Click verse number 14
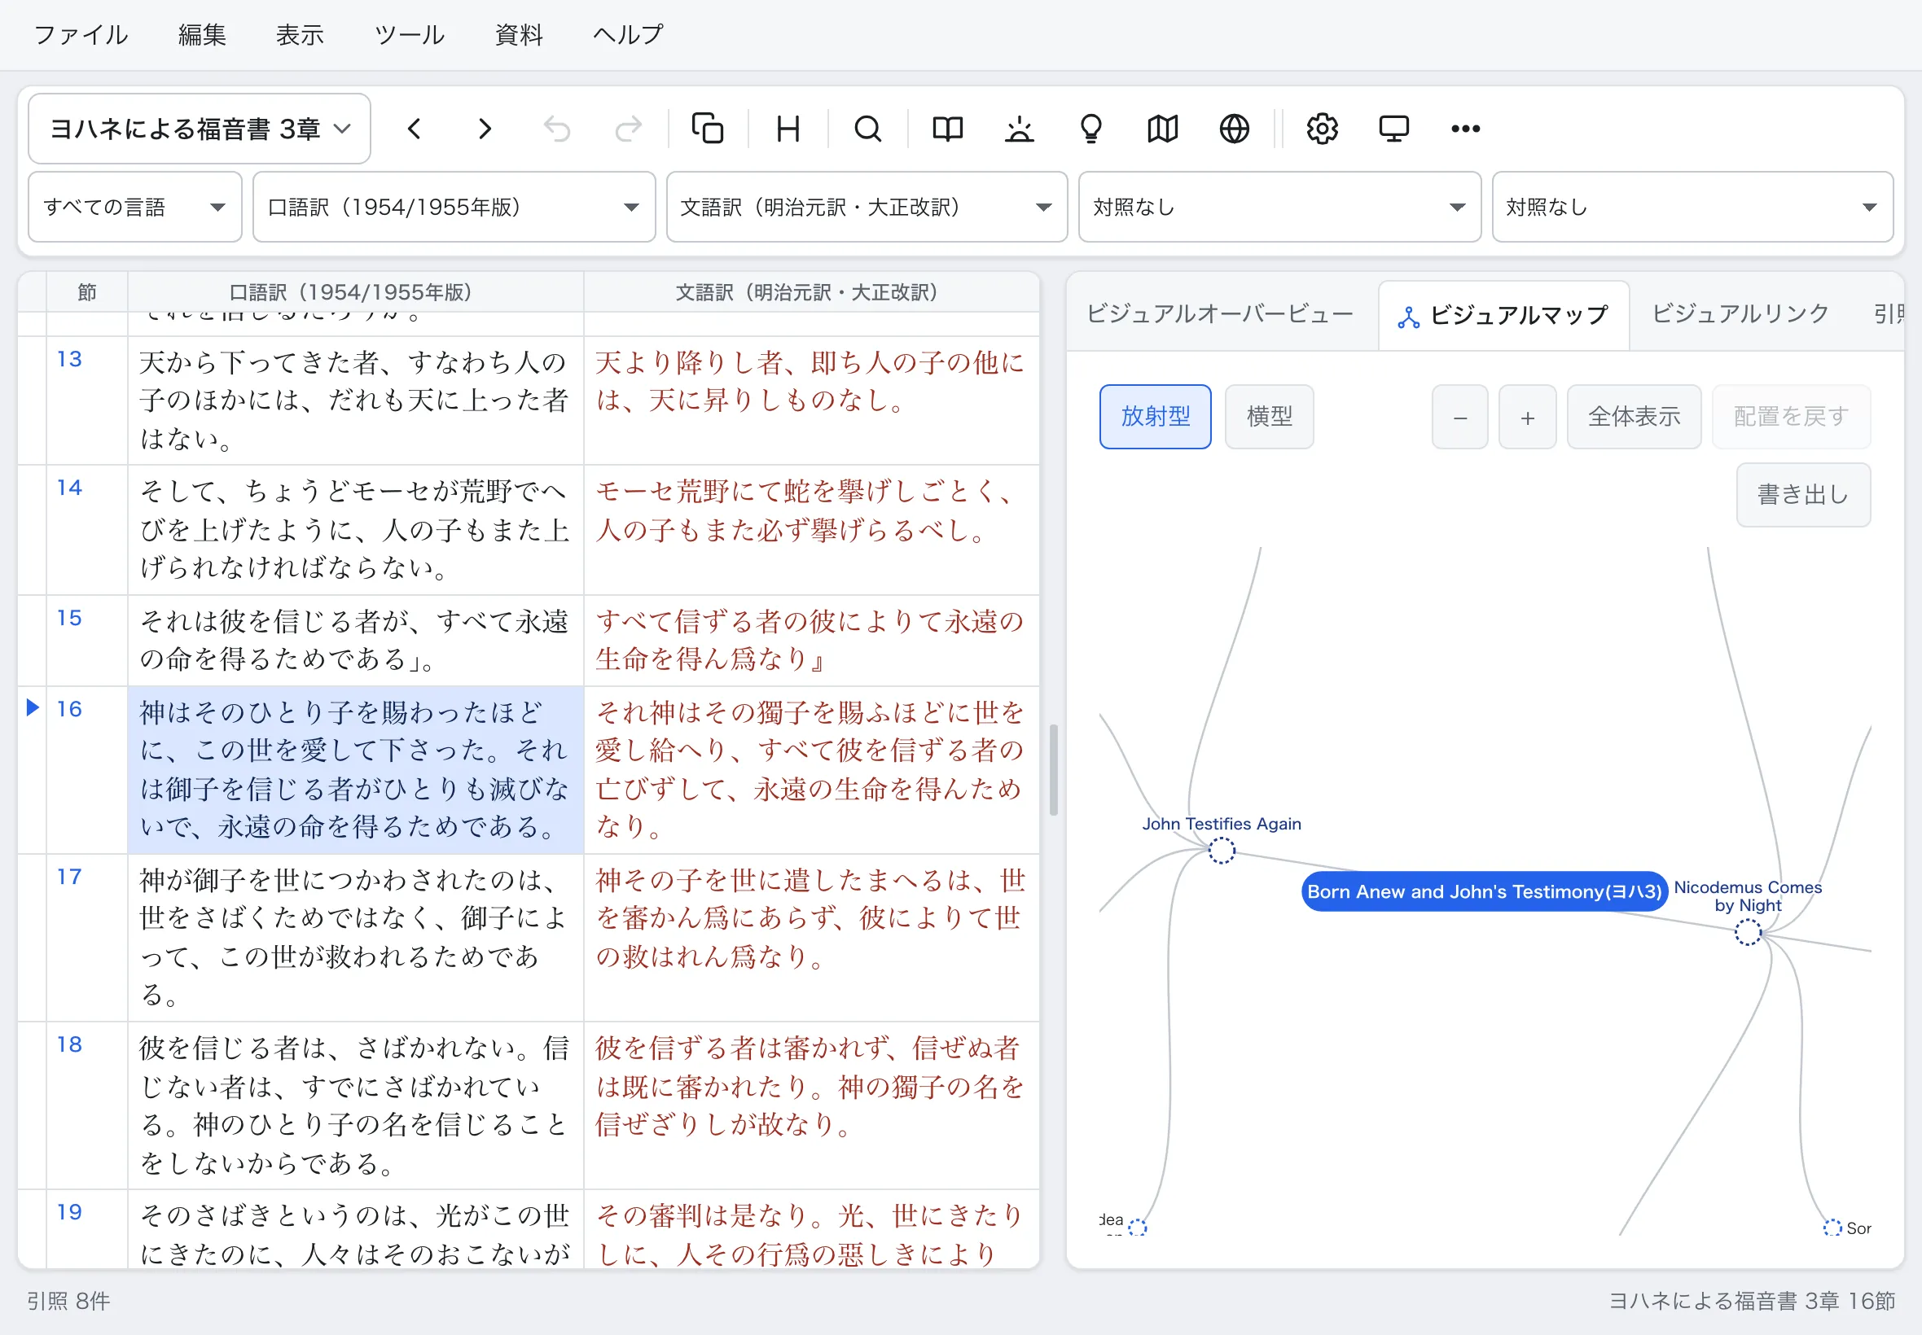 click(x=69, y=488)
